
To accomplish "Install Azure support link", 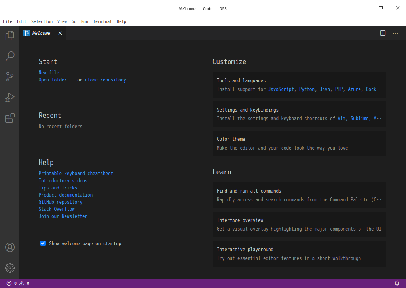I will click(354, 89).
